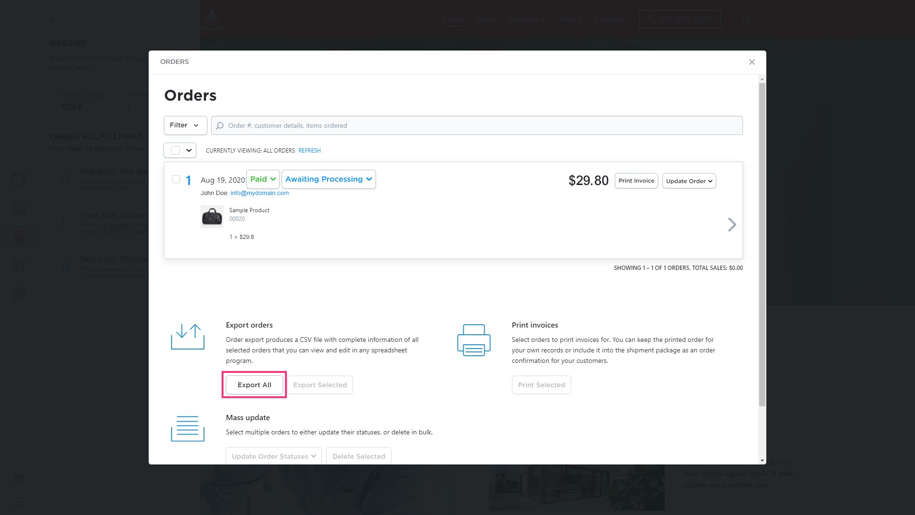Open the Update Order dropdown
The image size is (915, 515).
coord(689,181)
